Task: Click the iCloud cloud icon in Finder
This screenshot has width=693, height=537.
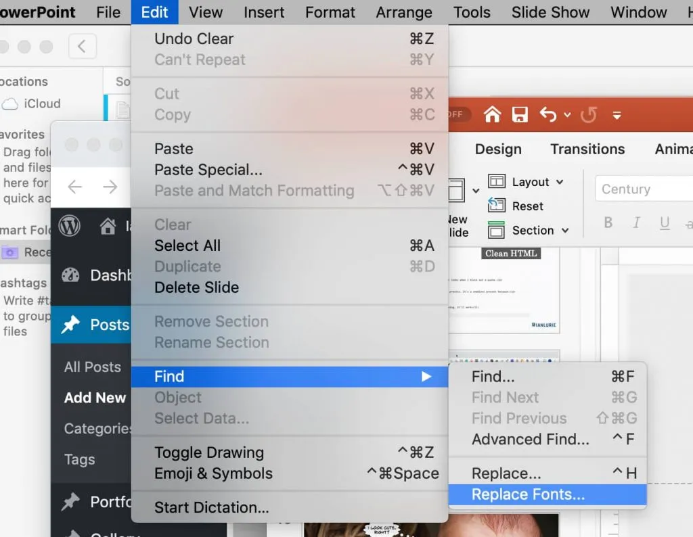Action: [x=9, y=104]
